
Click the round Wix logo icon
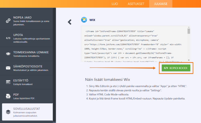pyautogui.click(x=84, y=20)
